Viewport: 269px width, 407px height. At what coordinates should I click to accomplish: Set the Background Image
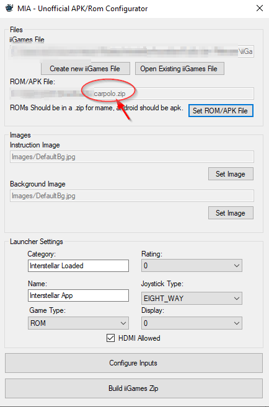(231, 213)
